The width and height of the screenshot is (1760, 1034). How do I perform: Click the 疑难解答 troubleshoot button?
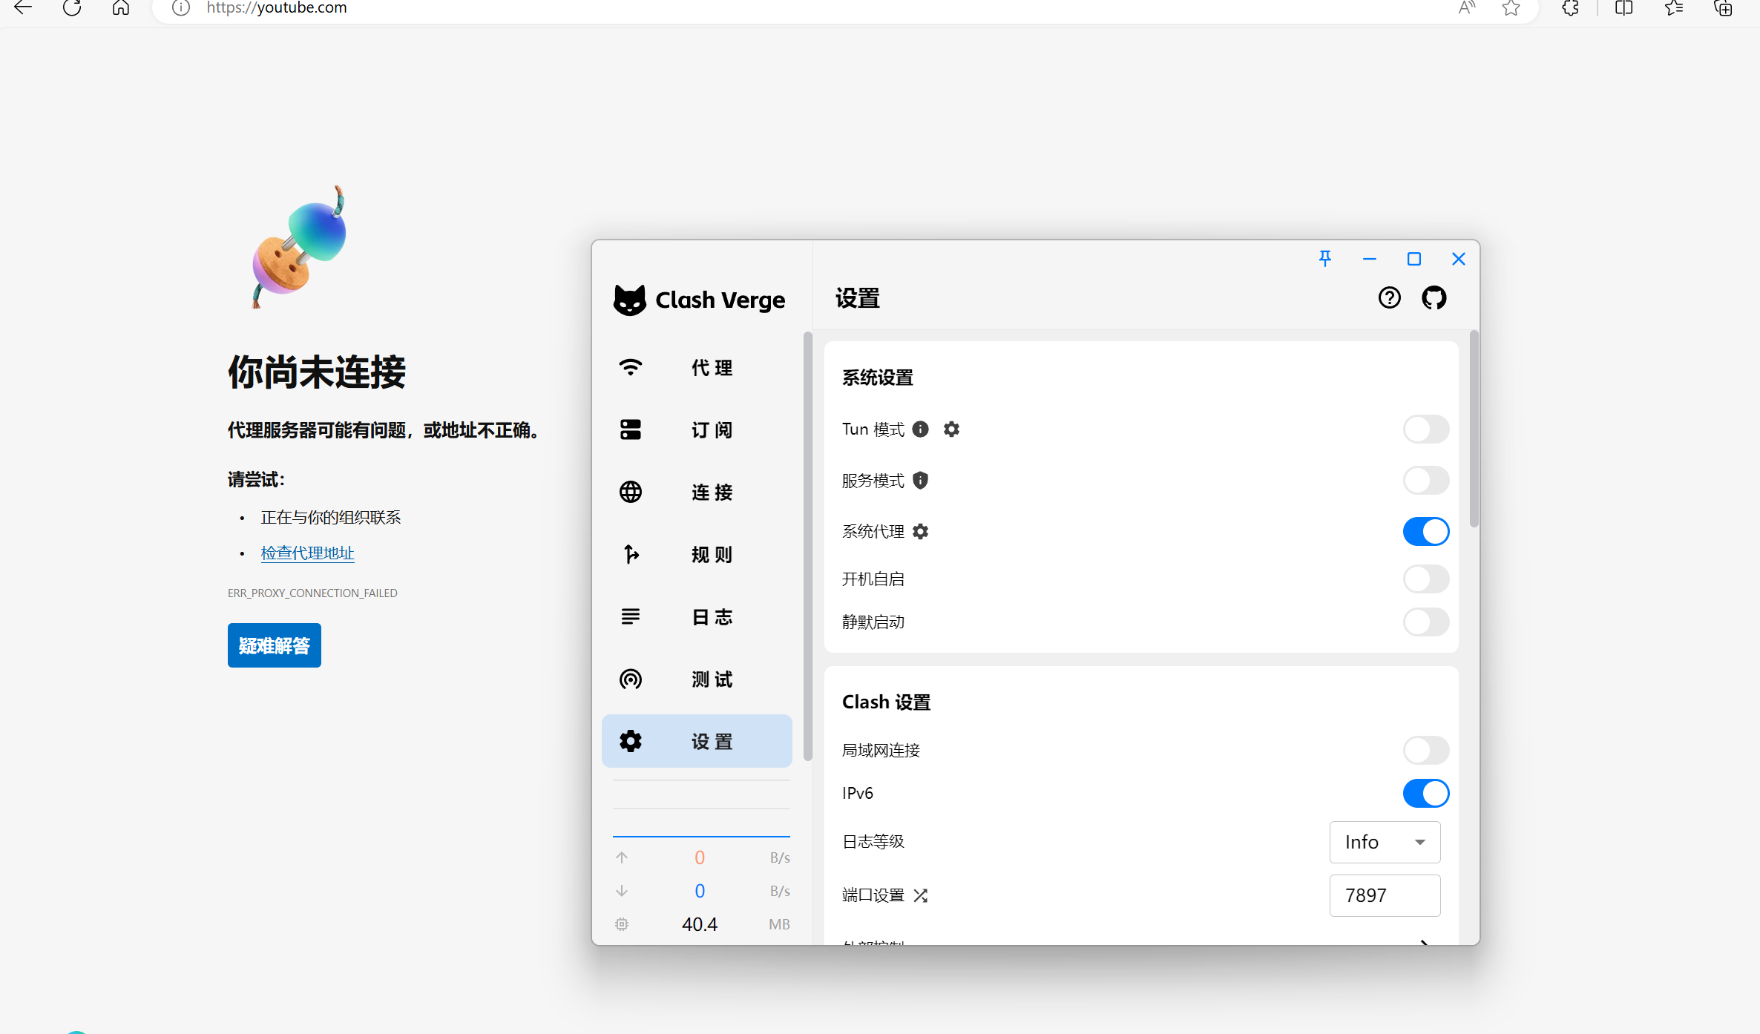tap(274, 645)
